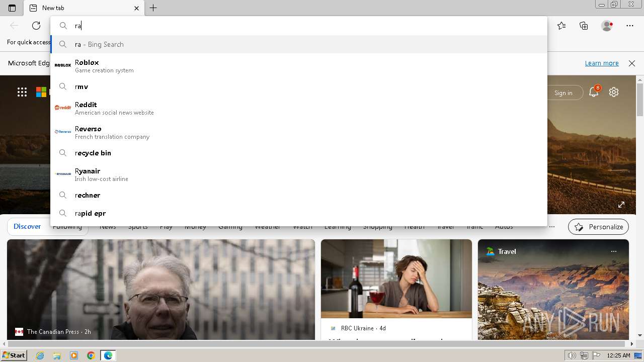Click the Personalize button

coord(599,227)
